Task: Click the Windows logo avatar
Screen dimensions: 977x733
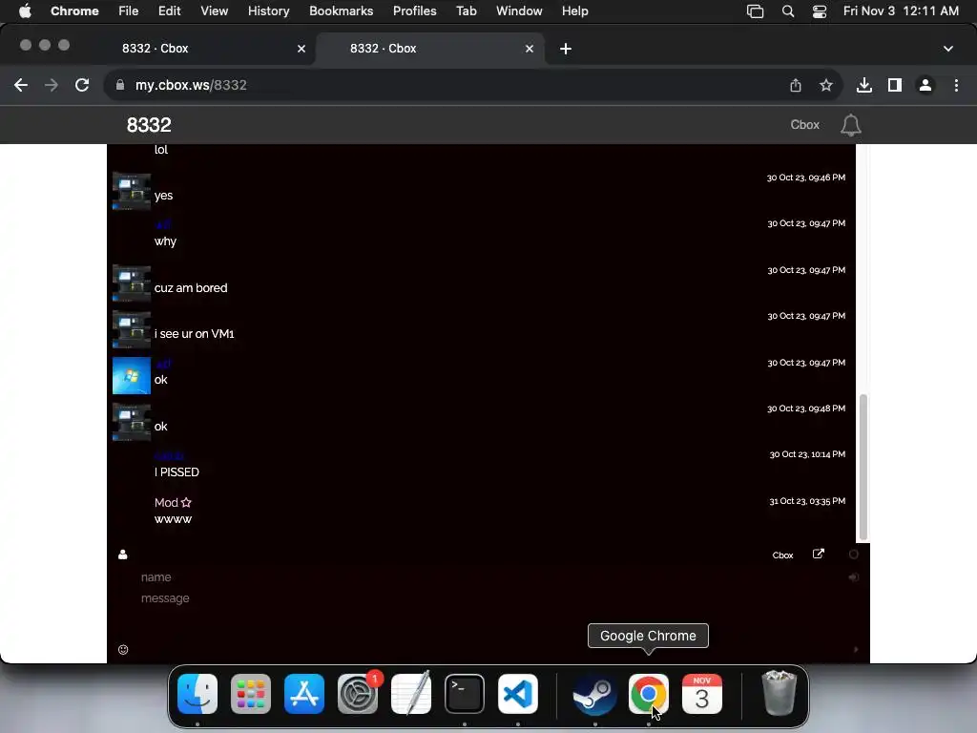Action: point(132,375)
